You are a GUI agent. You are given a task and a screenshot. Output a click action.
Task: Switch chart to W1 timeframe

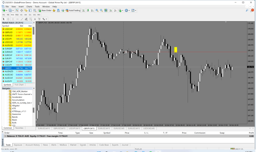(34, 15)
